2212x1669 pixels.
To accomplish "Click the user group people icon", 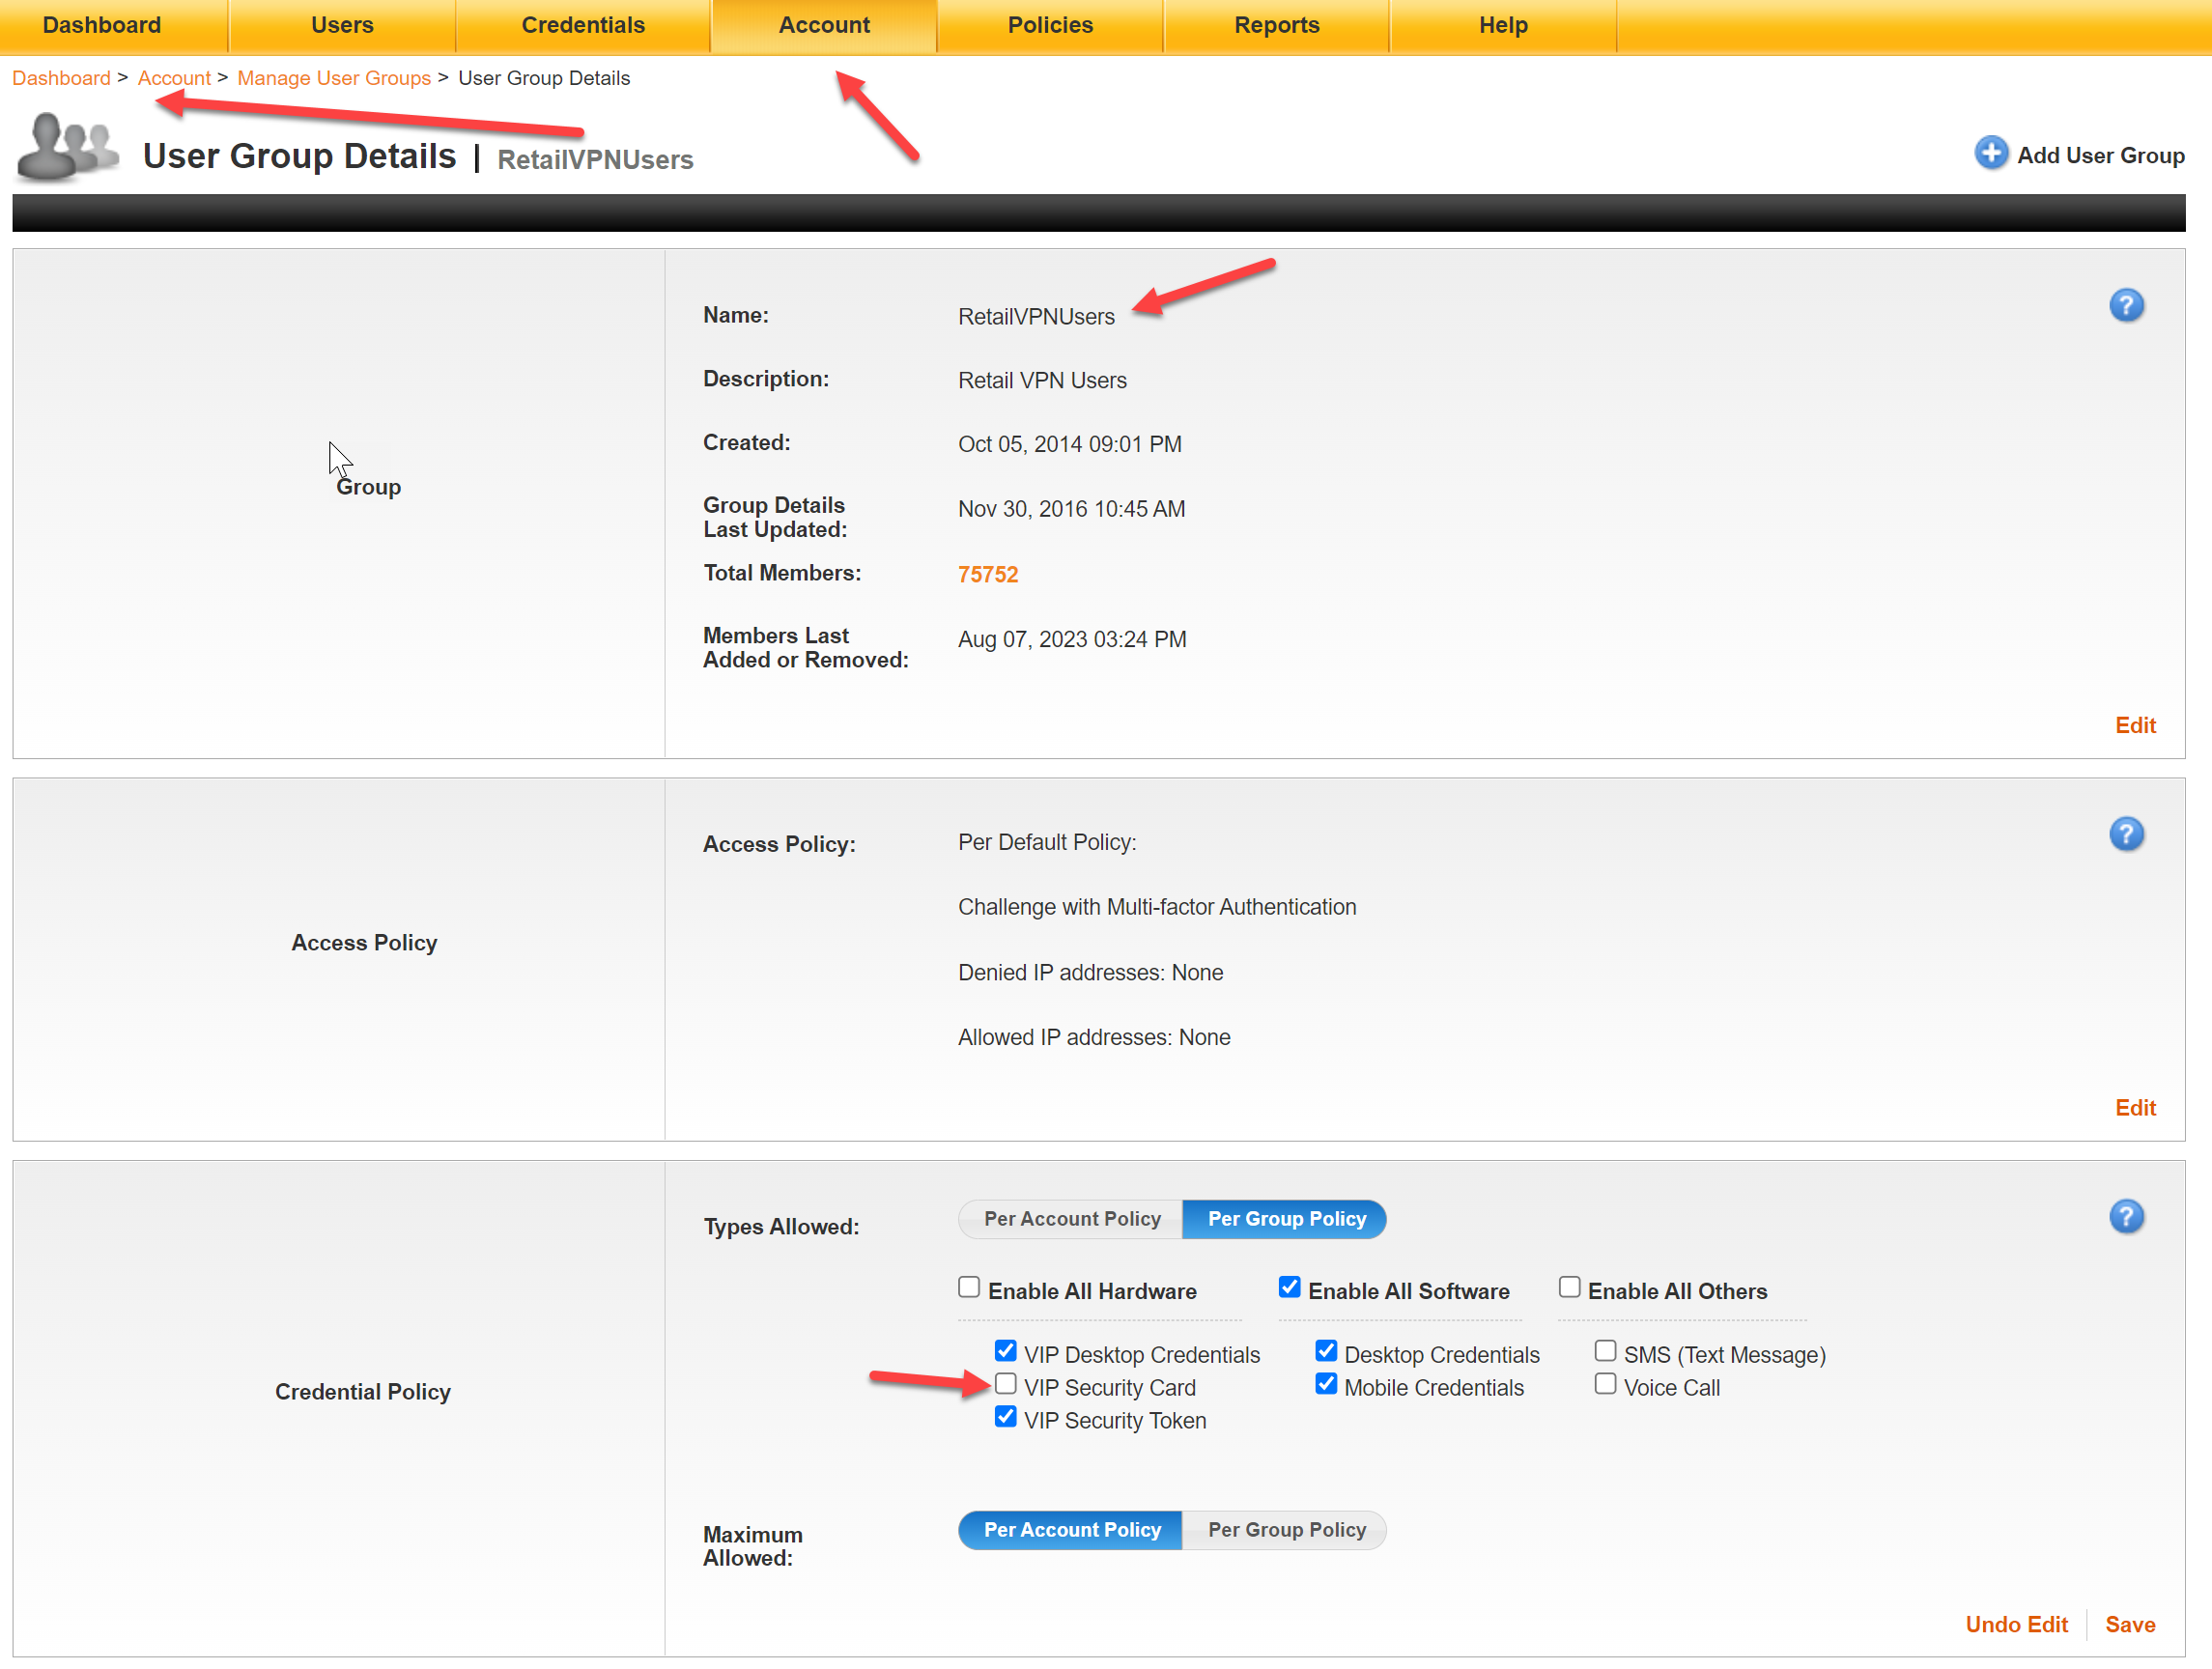I will [x=67, y=148].
